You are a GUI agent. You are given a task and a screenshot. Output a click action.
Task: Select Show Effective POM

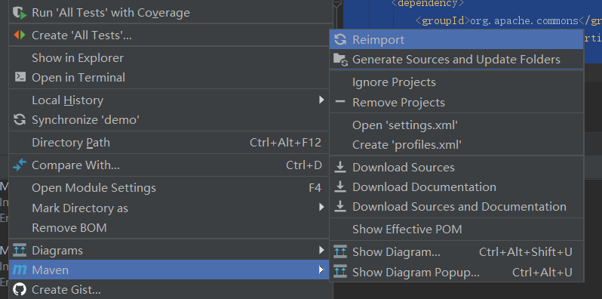pyautogui.click(x=456, y=229)
